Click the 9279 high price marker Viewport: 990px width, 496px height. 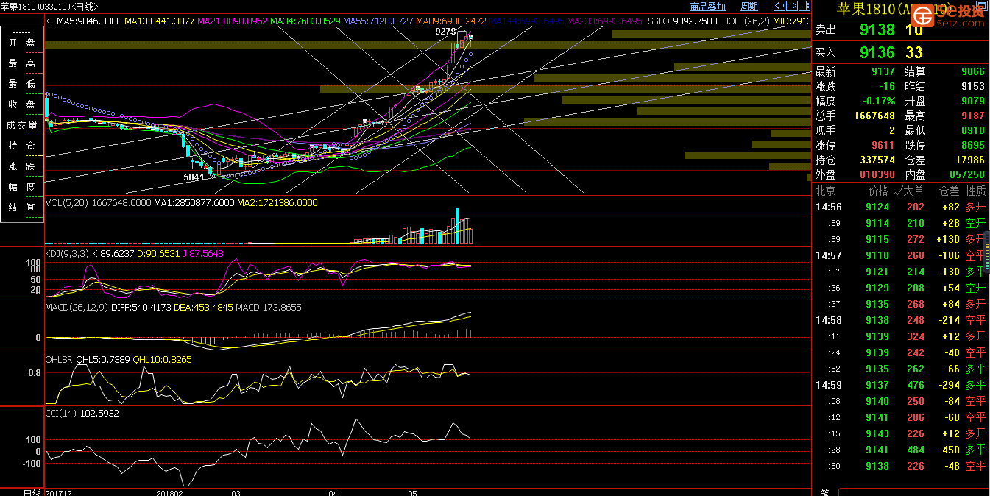coord(445,32)
